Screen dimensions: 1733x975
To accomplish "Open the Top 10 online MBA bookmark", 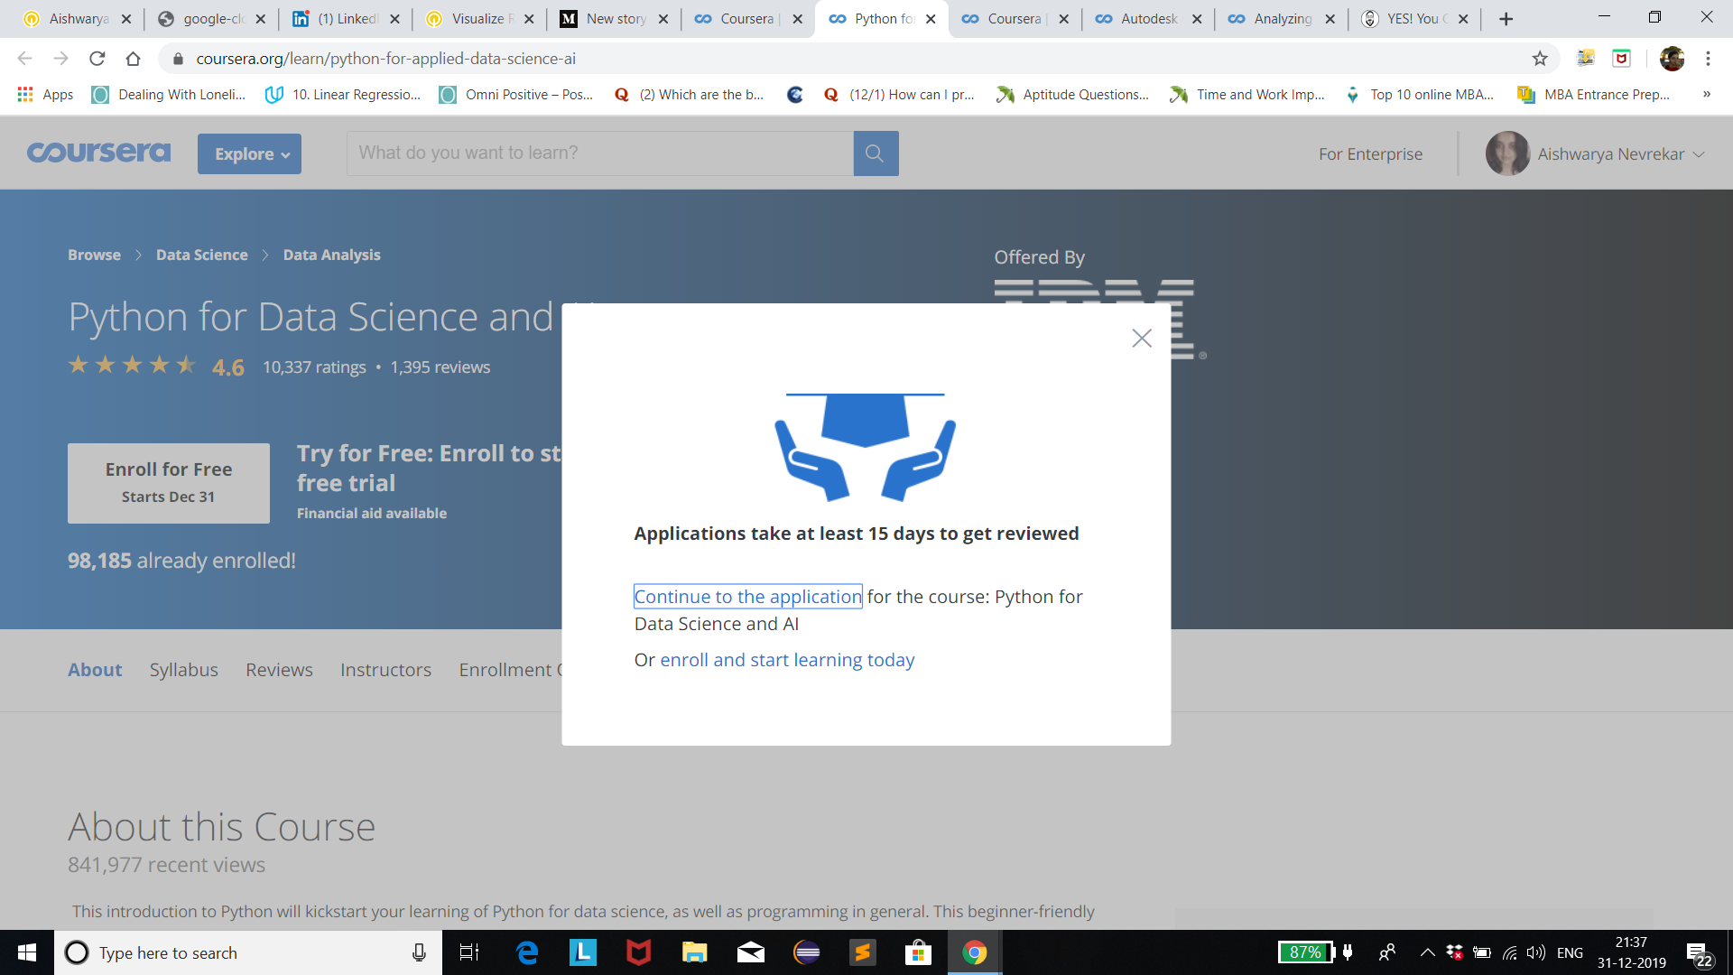I will pos(1419,95).
